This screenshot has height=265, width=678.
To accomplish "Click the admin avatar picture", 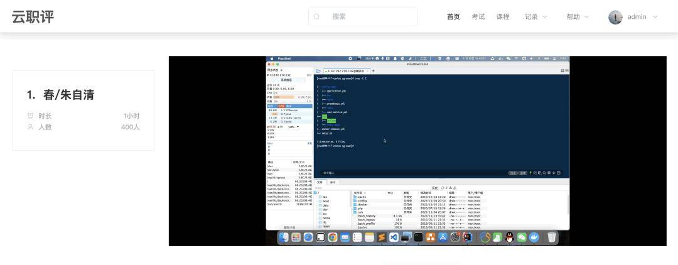I will (615, 18).
